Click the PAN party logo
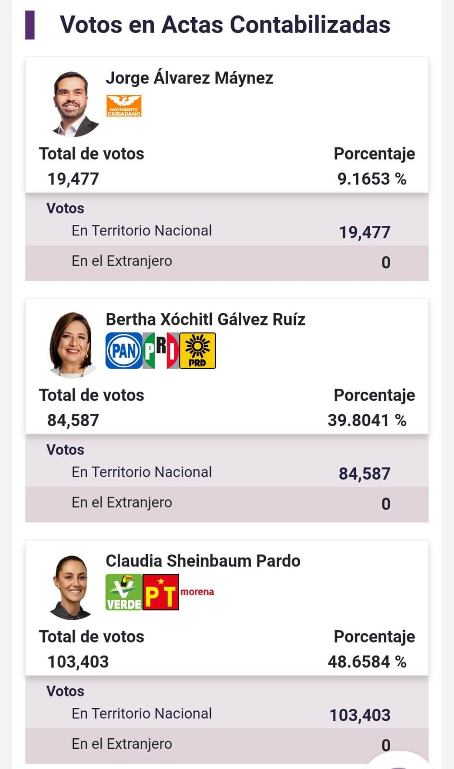 [x=124, y=351]
